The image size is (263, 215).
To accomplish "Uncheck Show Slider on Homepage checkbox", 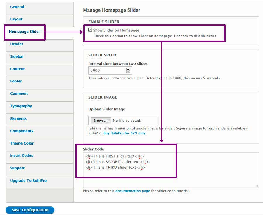I will click(x=90, y=30).
